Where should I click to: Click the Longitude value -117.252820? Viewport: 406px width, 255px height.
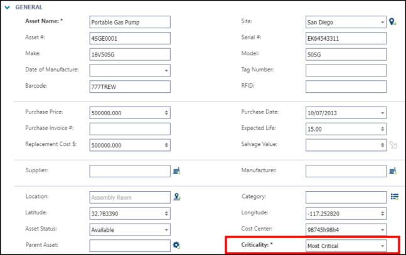point(323,214)
